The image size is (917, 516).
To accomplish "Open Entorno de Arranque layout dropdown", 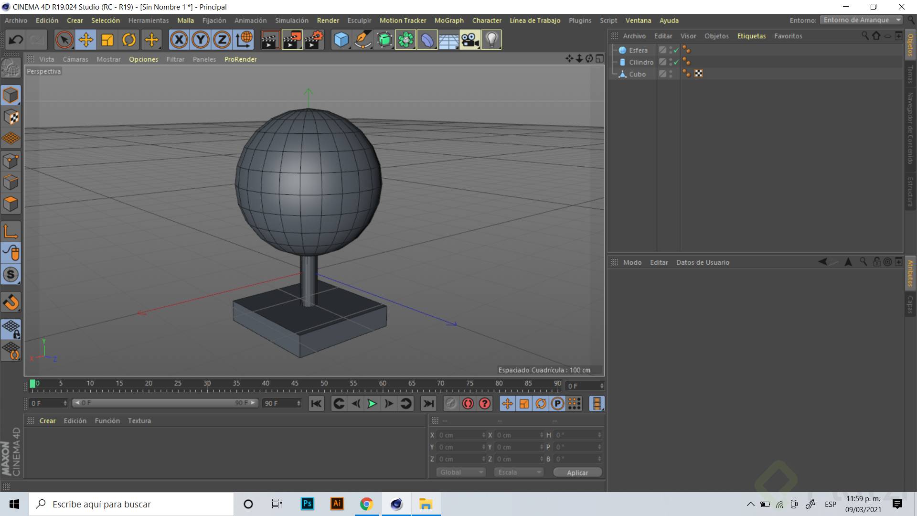I will 861,20.
